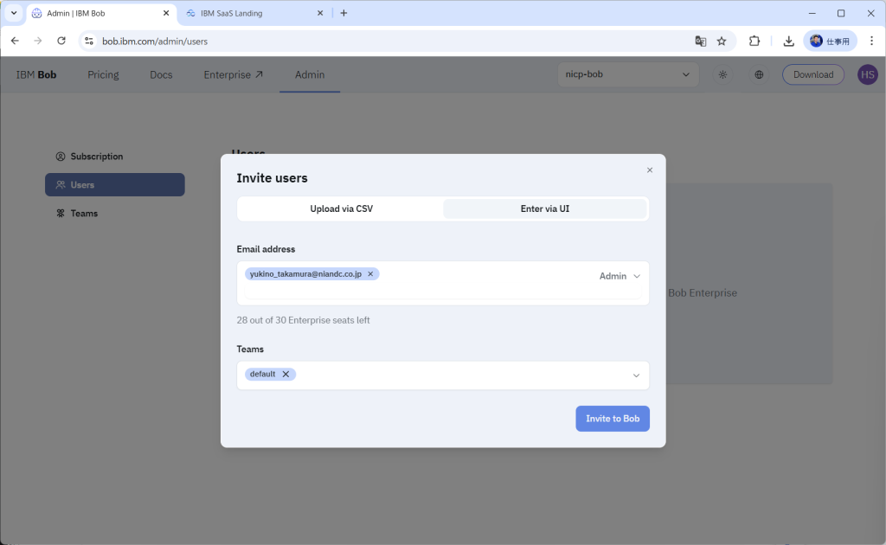This screenshot has width=886, height=545.
Task: Click the Invite to Bob button
Action: 613,419
